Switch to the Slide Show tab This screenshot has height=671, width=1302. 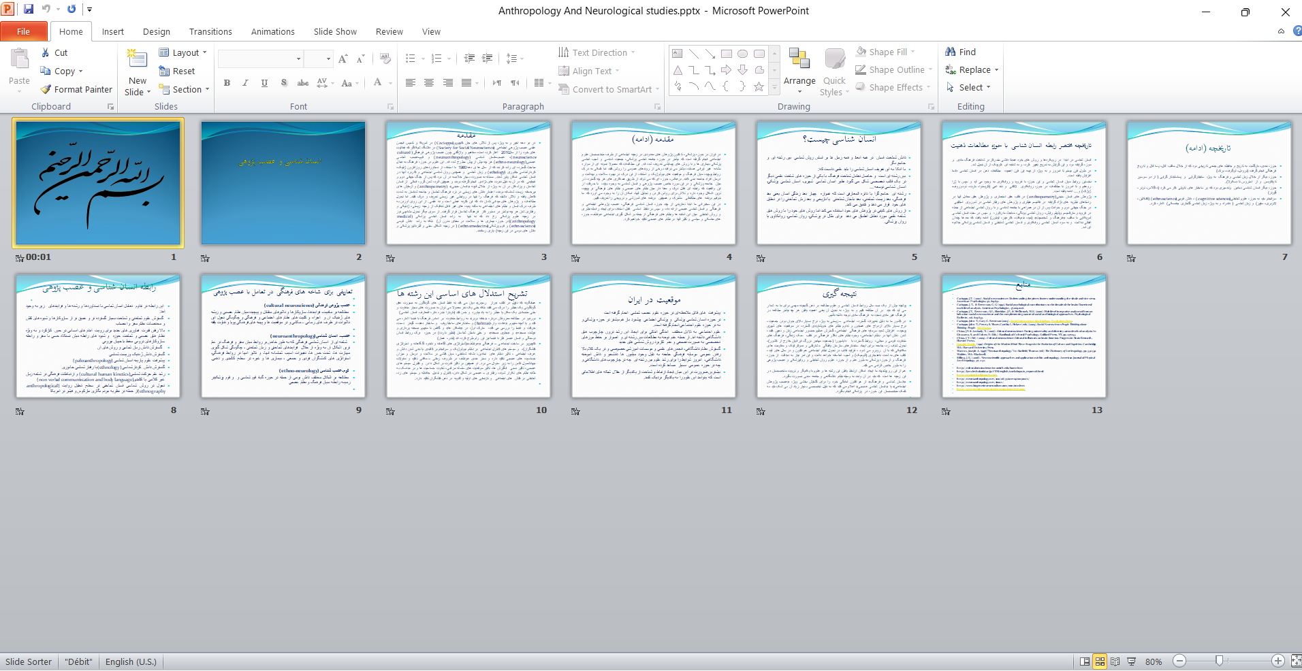[335, 31]
